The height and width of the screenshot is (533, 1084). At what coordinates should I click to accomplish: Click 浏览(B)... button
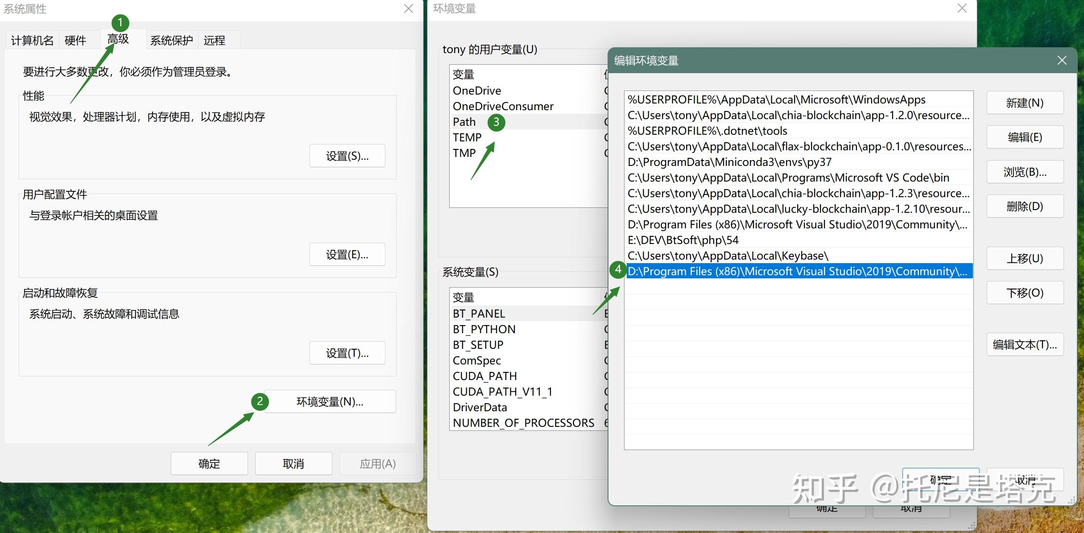pos(1025,172)
